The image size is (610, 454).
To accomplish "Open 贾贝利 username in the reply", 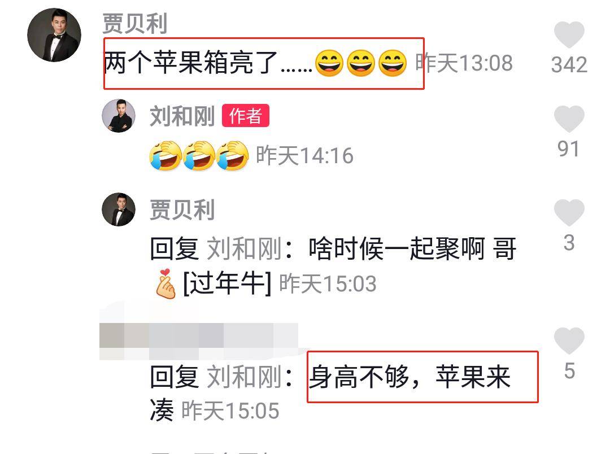I will point(182,209).
